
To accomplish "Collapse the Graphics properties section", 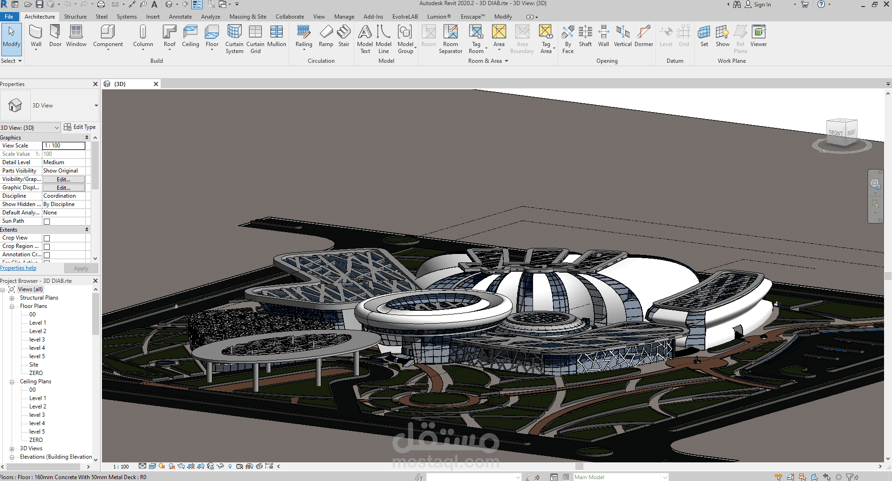I will pos(87,138).
